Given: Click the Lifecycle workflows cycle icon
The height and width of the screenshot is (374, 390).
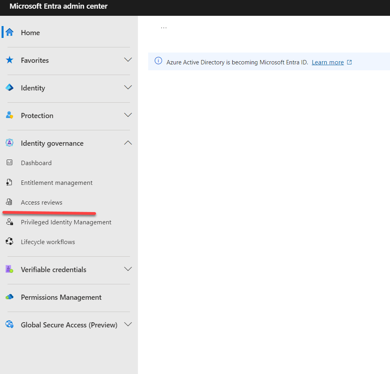Looking at the screenshot, I should pyautogui.click(x=9, y=241).
